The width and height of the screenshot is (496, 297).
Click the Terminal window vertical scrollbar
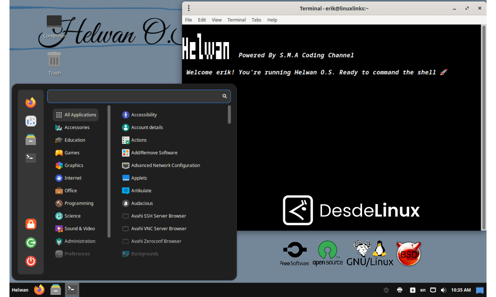click(x=484, y=127)
